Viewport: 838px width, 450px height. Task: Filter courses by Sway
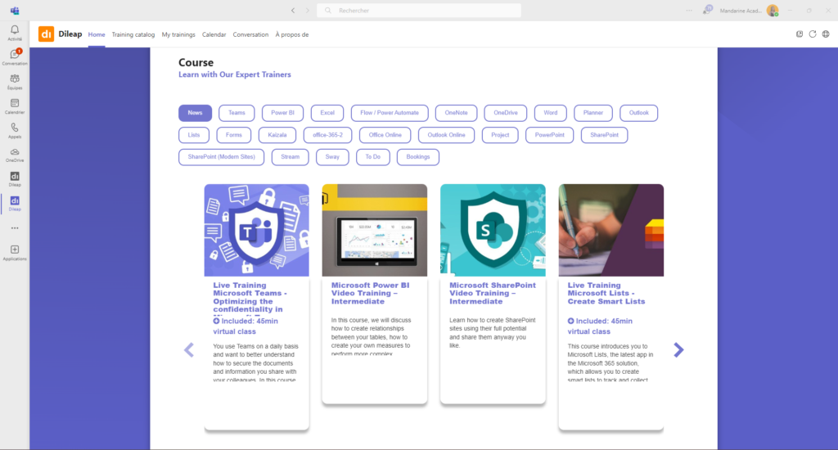pyautogui.click(x=332, y=157)
